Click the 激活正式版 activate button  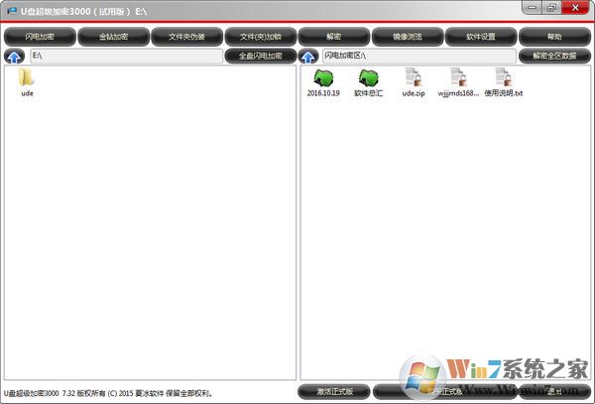[334, 391]
